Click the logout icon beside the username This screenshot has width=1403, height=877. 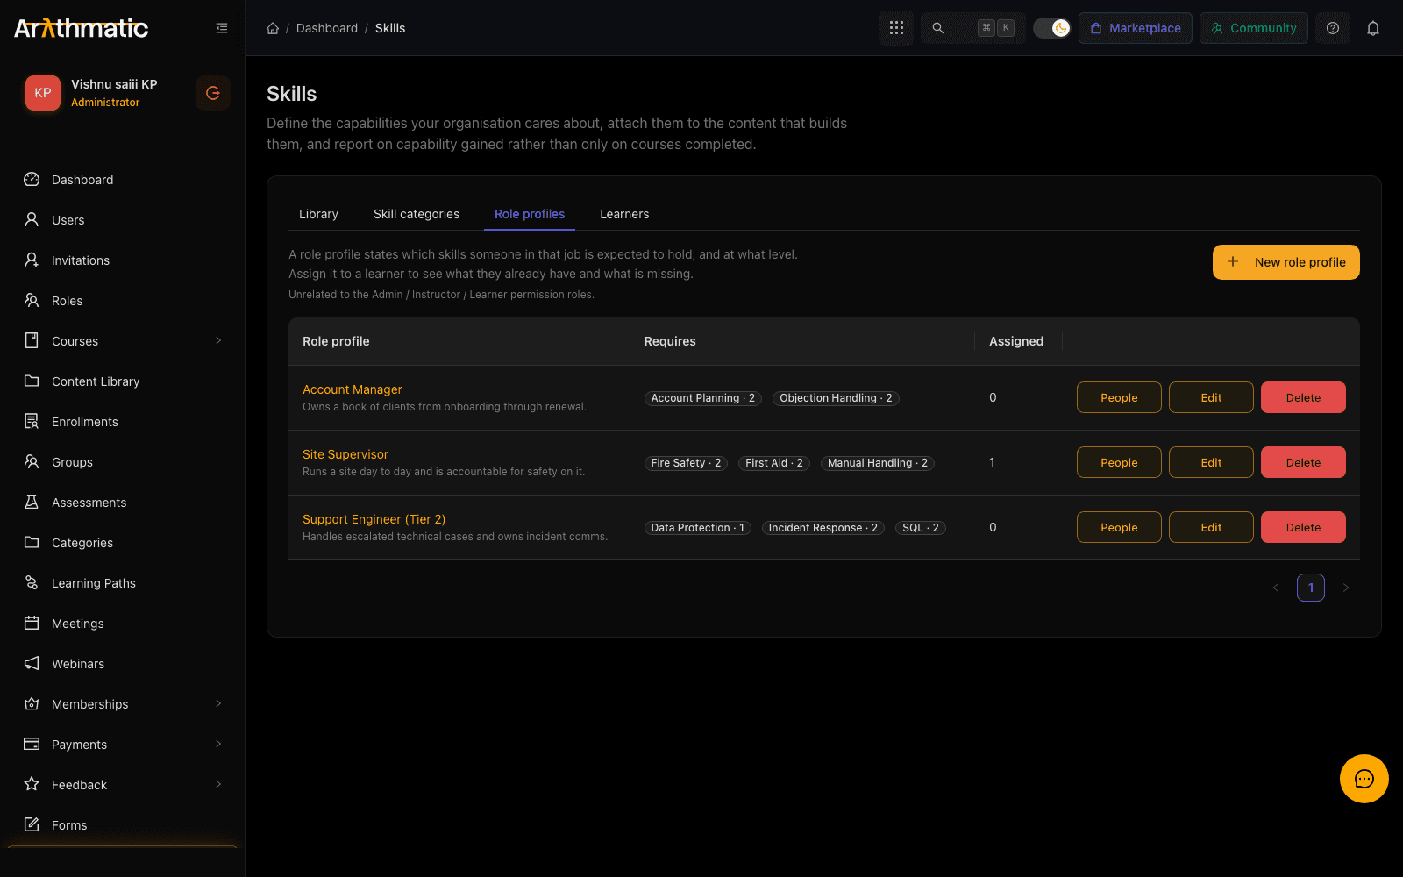tap(213, 93)
